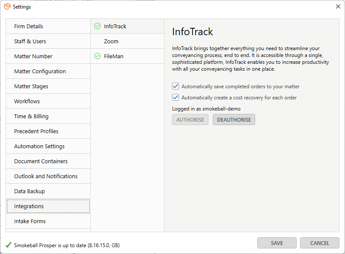Uncheck automatically create a cost recovery
The image size is (345, 254).
coord(175,97)
